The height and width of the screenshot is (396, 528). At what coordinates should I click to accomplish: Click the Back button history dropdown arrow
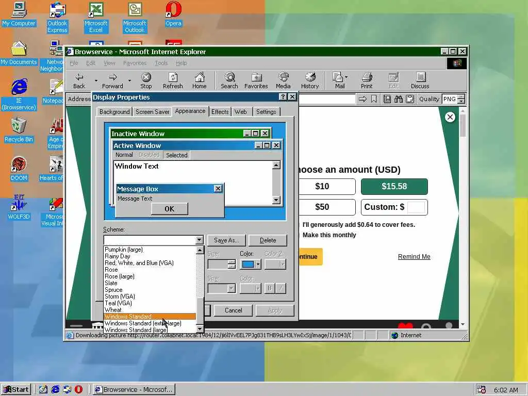96,81
